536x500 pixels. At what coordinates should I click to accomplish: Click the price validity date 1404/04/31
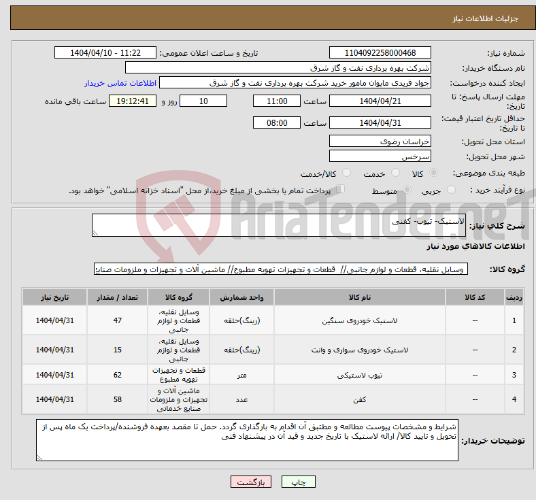click(380, 122)
